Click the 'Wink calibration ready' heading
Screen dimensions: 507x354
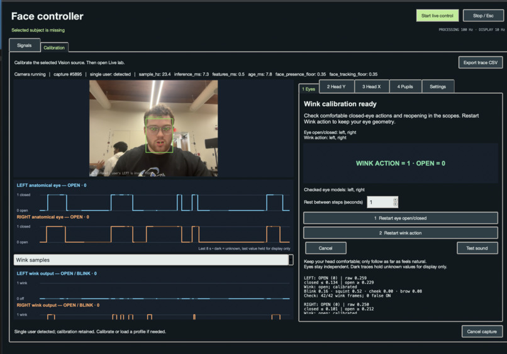(x=340, y=104)
